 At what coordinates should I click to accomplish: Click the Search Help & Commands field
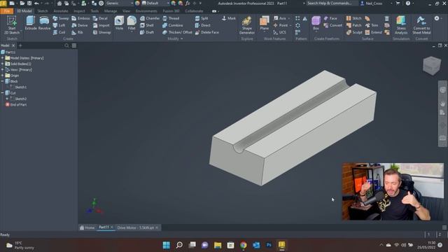330,3
